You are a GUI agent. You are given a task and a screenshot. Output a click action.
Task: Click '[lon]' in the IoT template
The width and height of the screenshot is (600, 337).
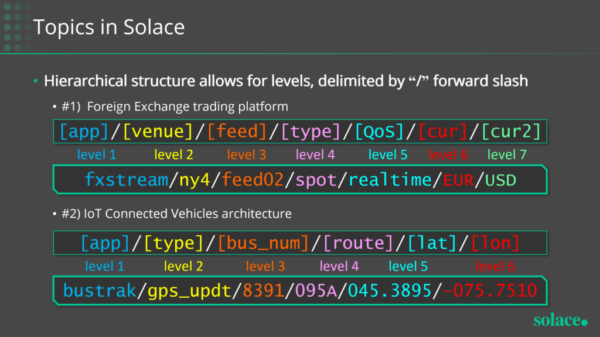[x=495, y=243]
